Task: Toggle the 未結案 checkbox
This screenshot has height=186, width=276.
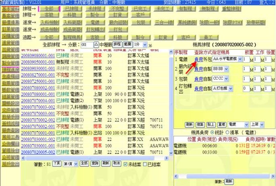Action: point(126,164)
